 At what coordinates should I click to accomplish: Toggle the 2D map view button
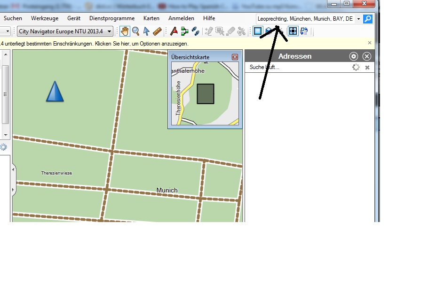click(257, 31)
